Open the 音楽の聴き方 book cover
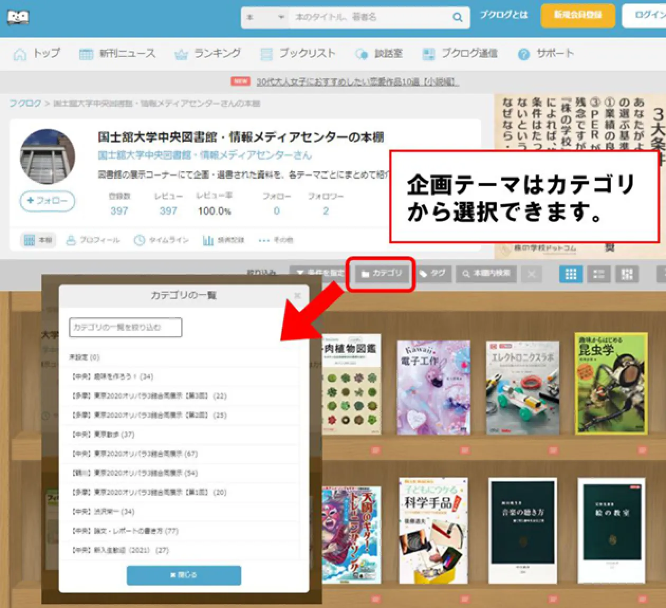 [x=523, y=531]
